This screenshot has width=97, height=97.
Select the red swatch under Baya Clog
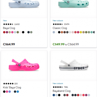click(4, 32)
